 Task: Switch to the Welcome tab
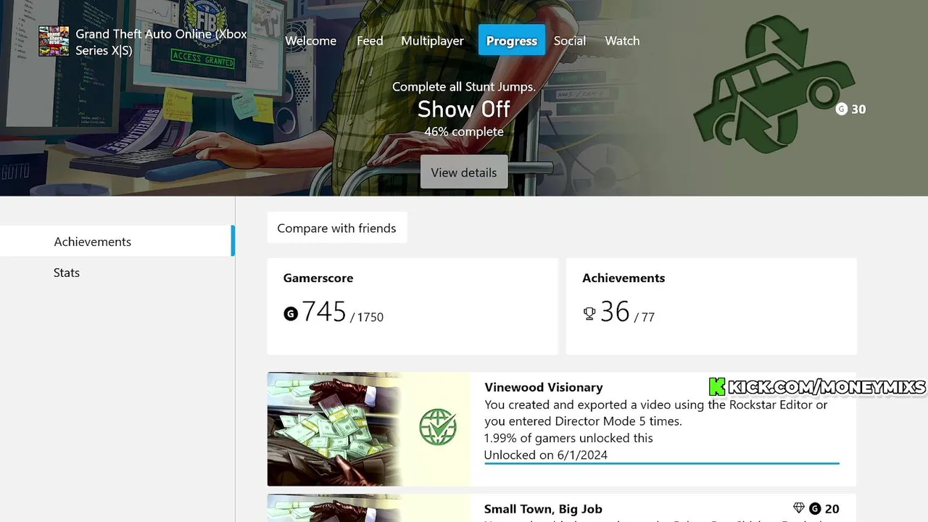[311, 41]
